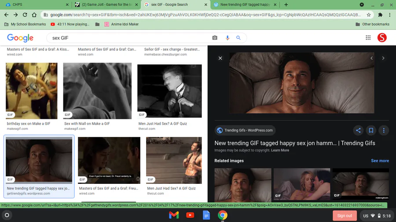Open YouTube from the shelf
396x222 pixels.
click(x=190, y=215)
